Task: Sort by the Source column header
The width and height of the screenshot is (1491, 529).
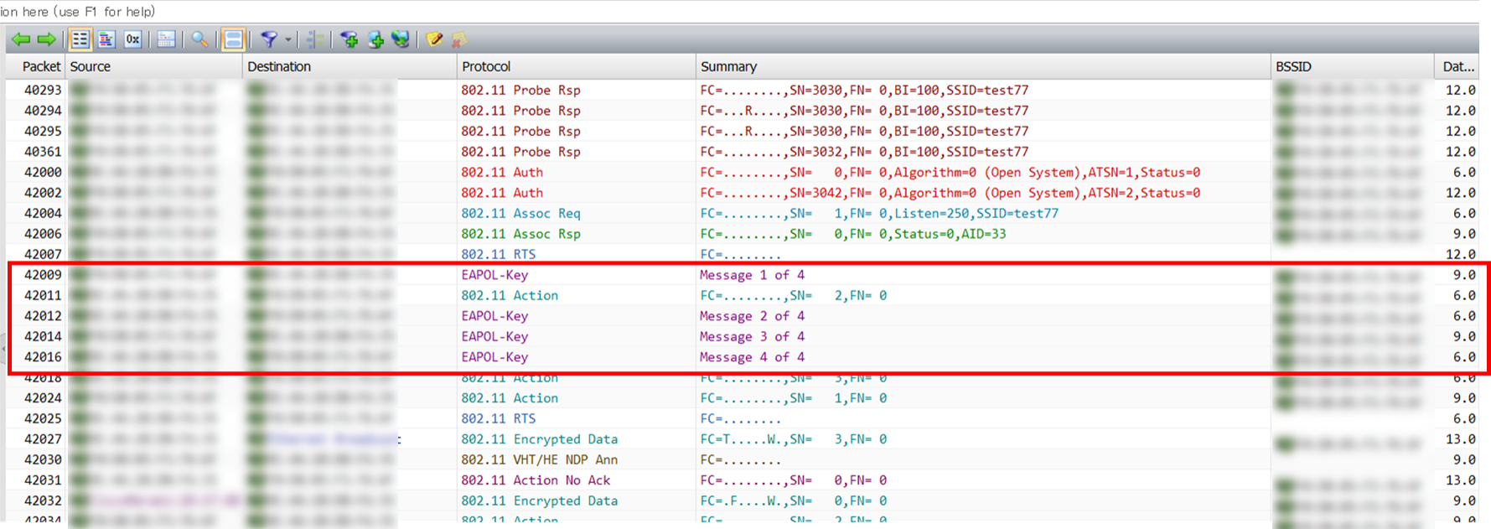Action: (153, 66)
